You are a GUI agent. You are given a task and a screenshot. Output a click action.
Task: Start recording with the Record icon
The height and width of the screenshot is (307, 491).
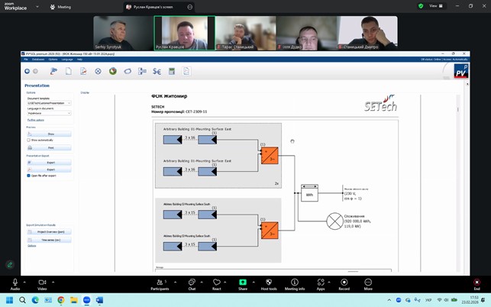[x=344, y=283]
